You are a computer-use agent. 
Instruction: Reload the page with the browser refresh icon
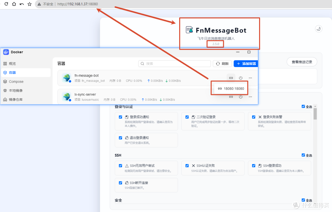click(x=6, y=4)
